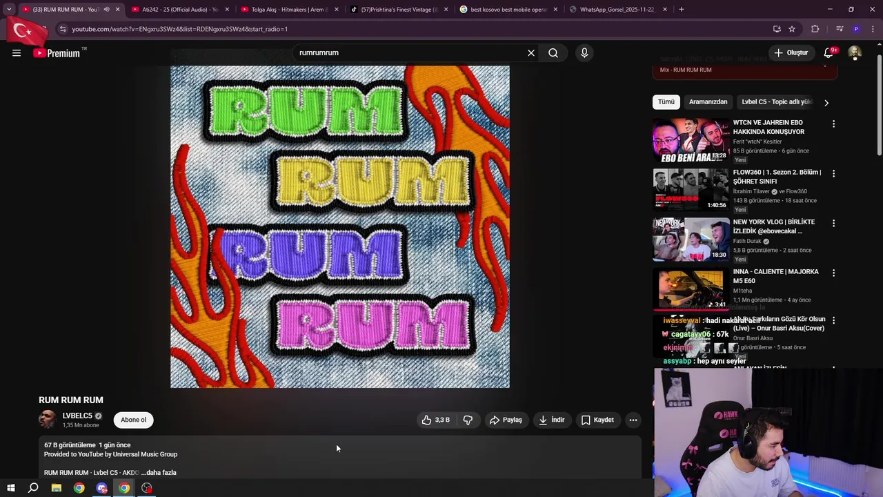
Task: Open Windows Start menu
Action: click(x=10, y=488)
